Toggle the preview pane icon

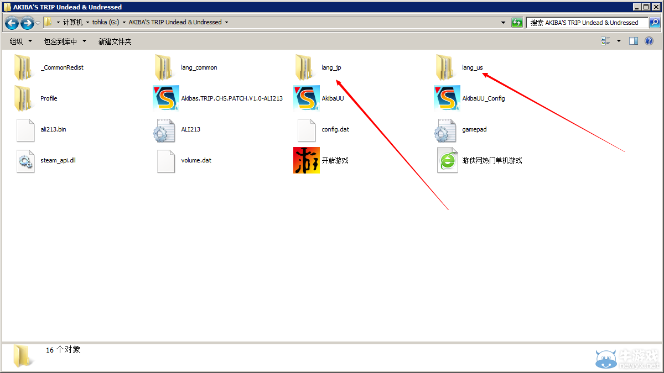tap(634, 41)
